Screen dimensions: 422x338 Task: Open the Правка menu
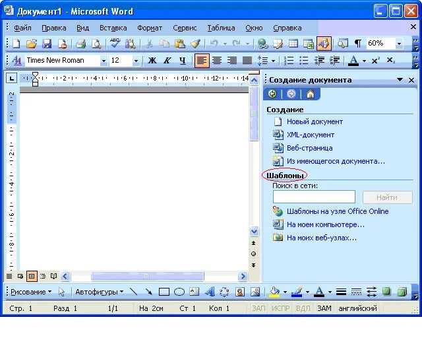pos(54,28)
